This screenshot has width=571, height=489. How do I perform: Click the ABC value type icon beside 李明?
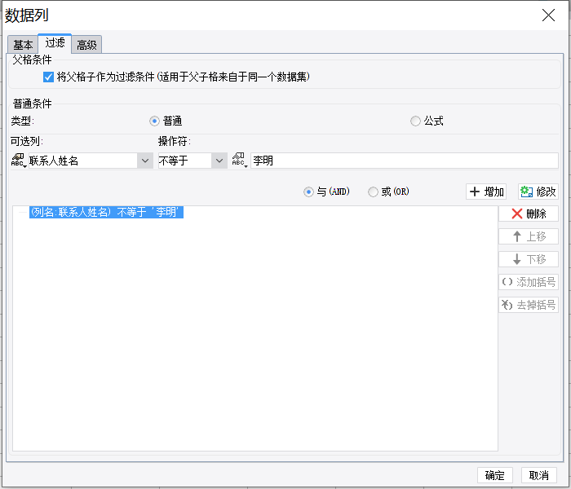click(x=240, y=160)
